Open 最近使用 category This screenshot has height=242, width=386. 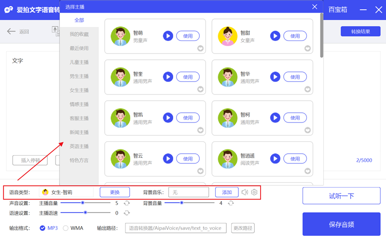pos(79,48)
